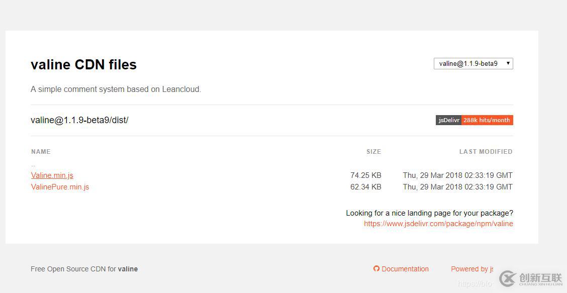The height and width of the screenshot is (293, 567).
Task: Click the "A simple comment system" description text
Action: pyautogui.click(x=116, y=89)
